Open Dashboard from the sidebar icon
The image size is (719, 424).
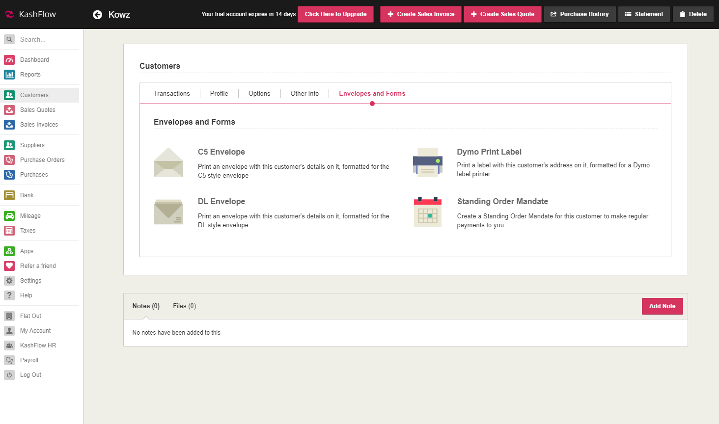pyautogui.click(x=9, y=60)
